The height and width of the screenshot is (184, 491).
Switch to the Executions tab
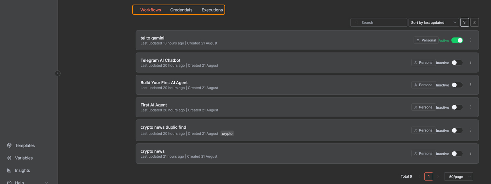[x=212, y=10]
